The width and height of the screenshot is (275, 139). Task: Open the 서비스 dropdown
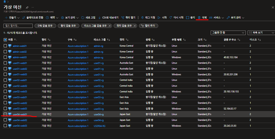pos(217,17)
